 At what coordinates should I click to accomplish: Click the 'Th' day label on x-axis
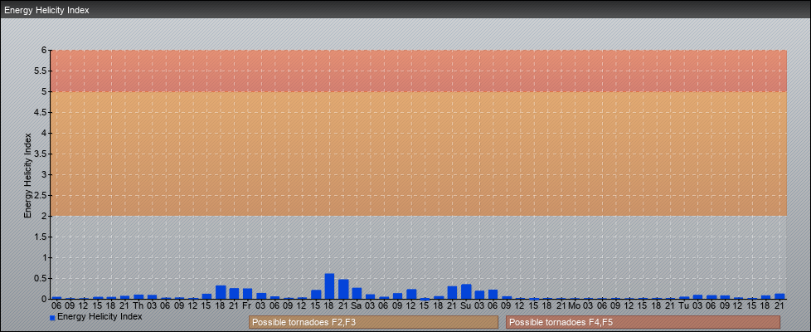tap(138, 305)
